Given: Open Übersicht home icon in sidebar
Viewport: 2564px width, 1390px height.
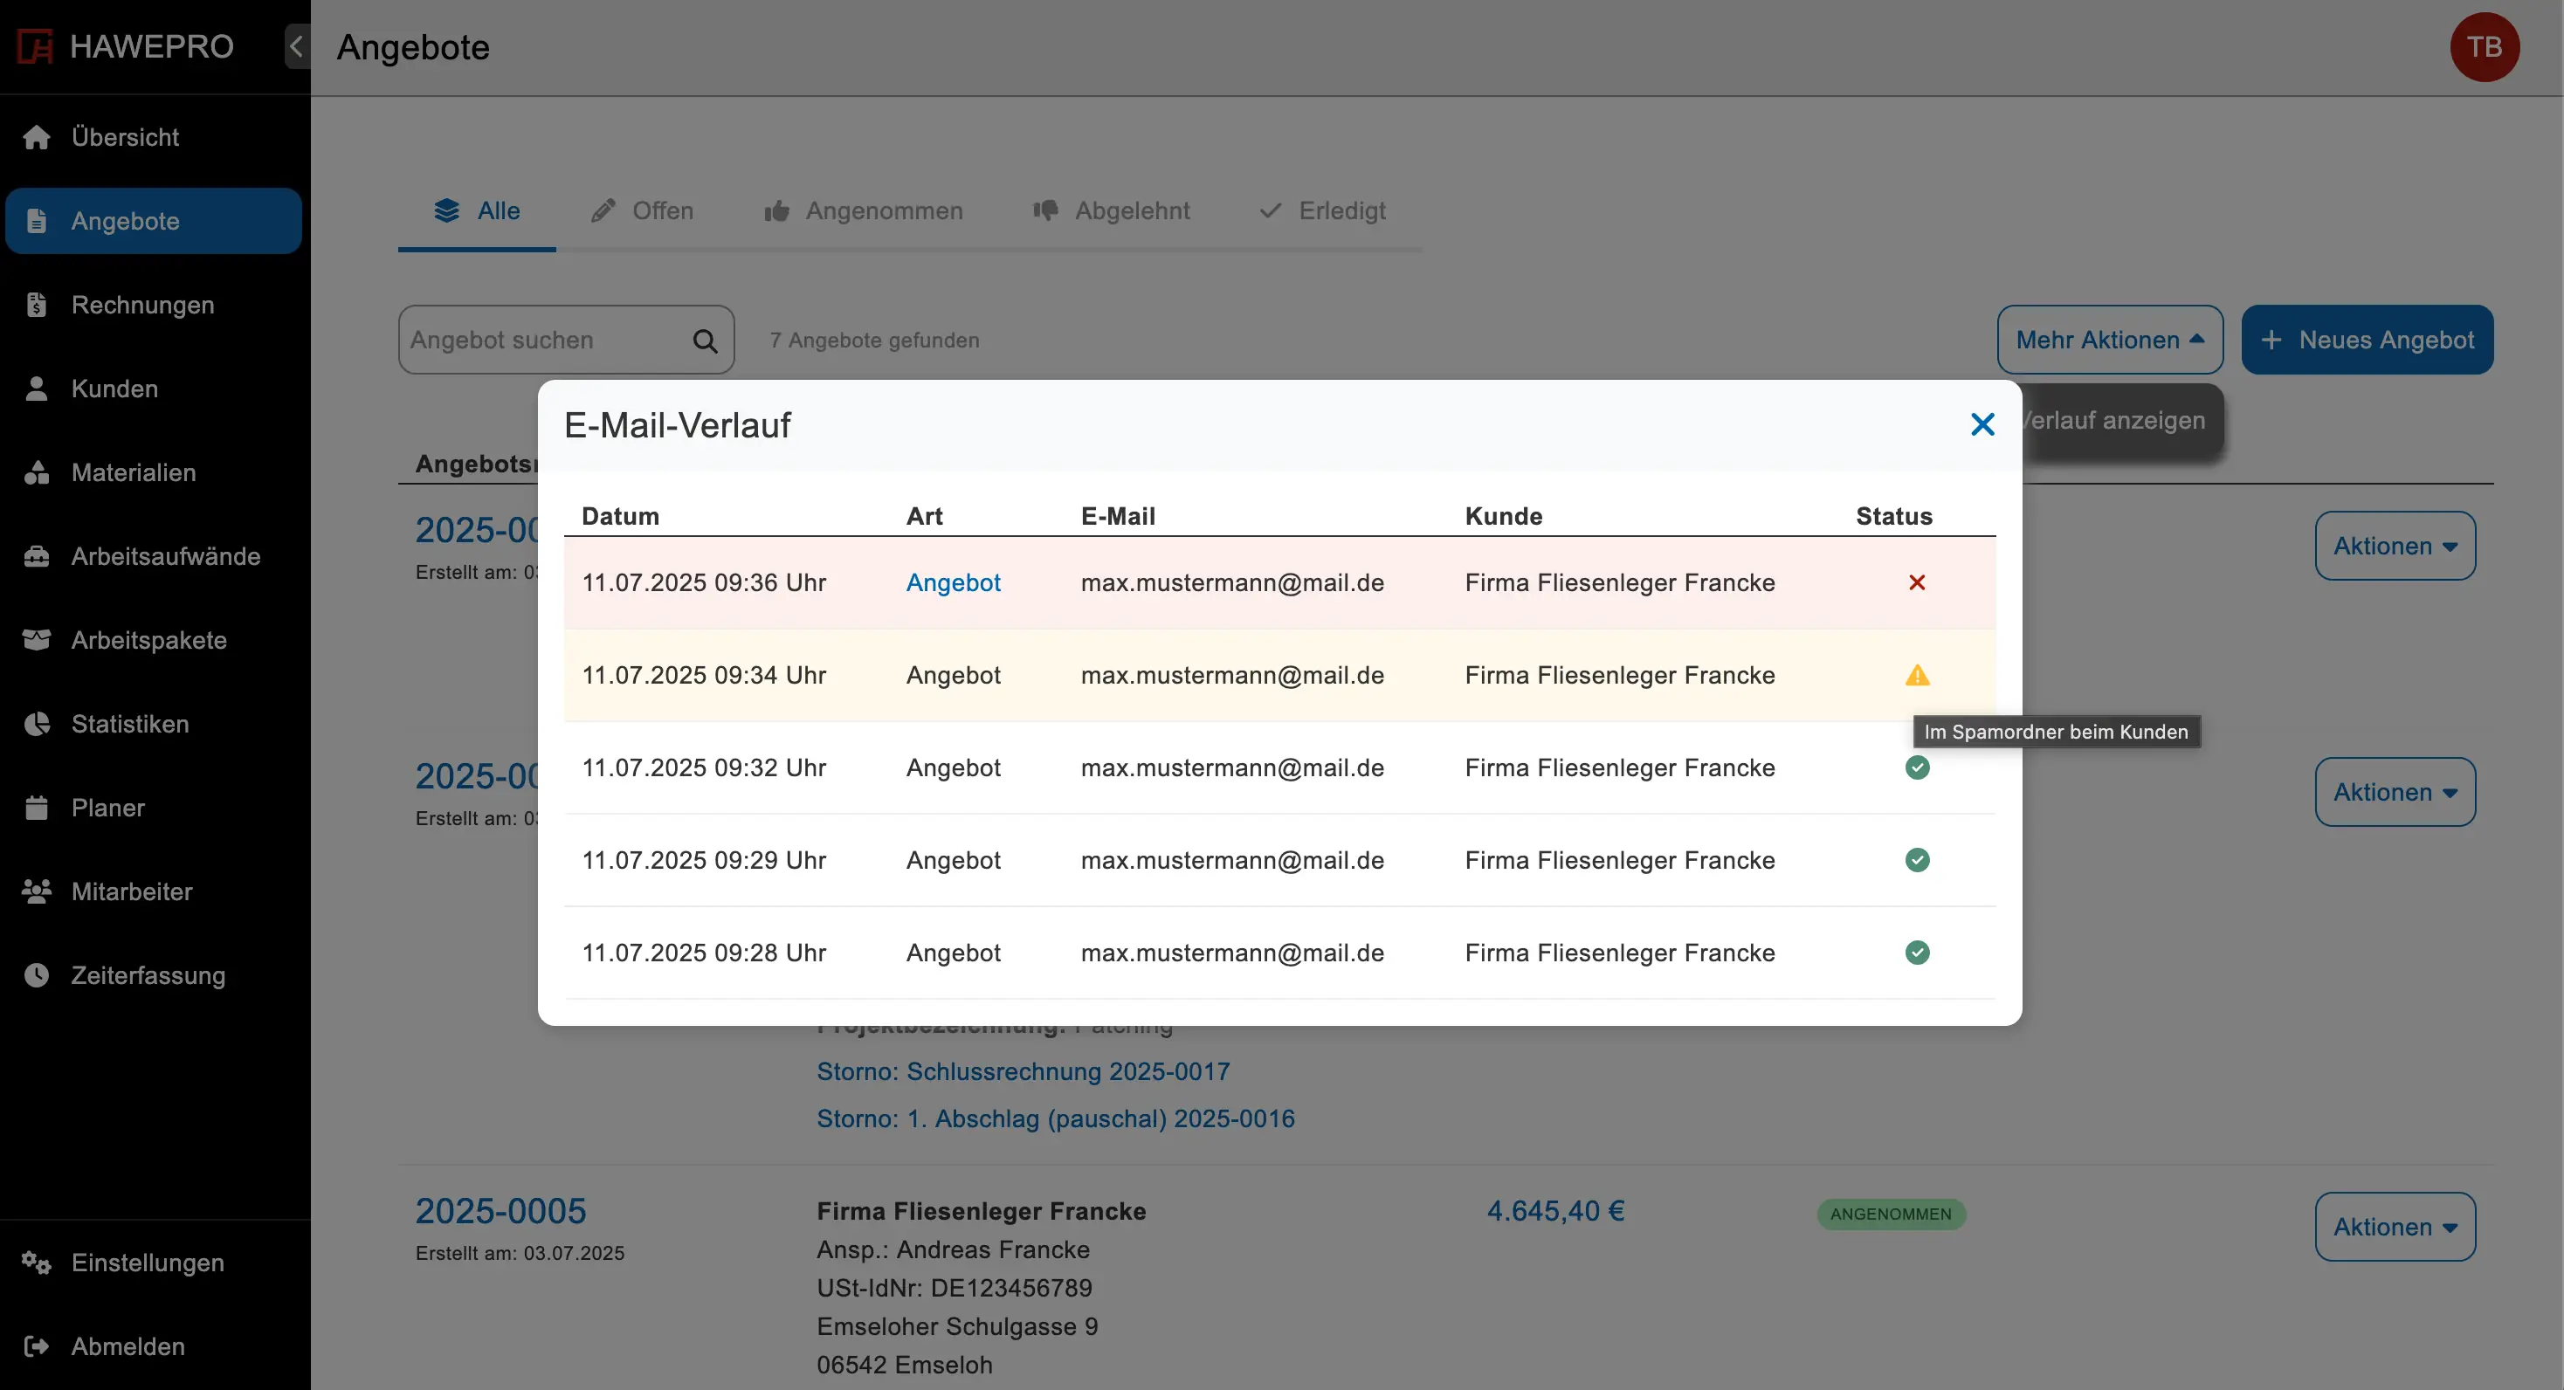Looking at the screenshot, I should (x=37, y=137).
